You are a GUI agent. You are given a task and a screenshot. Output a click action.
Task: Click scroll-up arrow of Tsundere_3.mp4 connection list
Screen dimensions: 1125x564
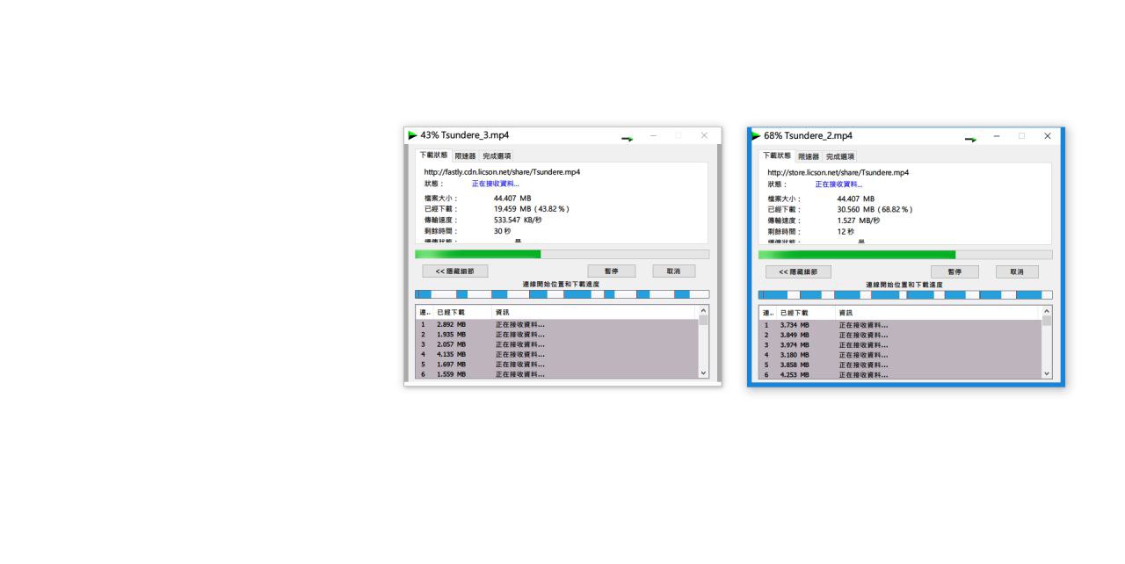click(703, 311)
